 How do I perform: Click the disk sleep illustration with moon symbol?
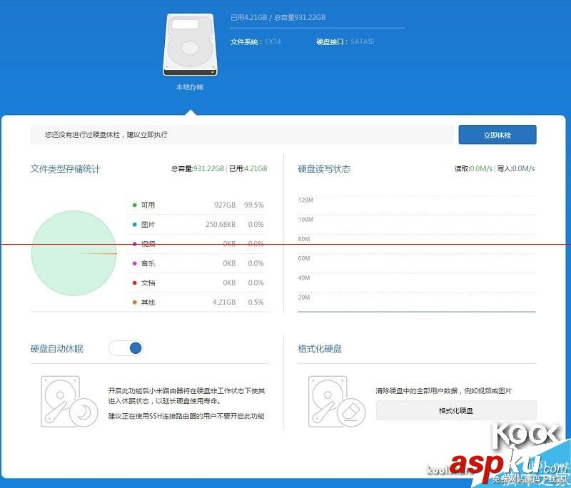[x=66, y=402]
